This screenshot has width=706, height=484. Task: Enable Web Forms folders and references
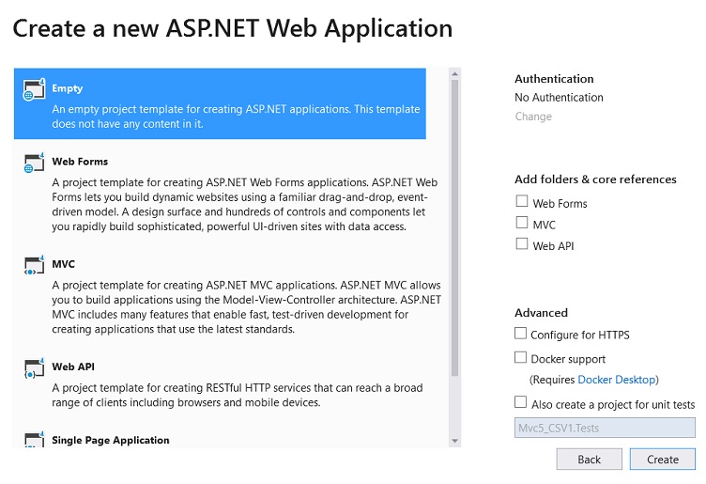point(522,201)
